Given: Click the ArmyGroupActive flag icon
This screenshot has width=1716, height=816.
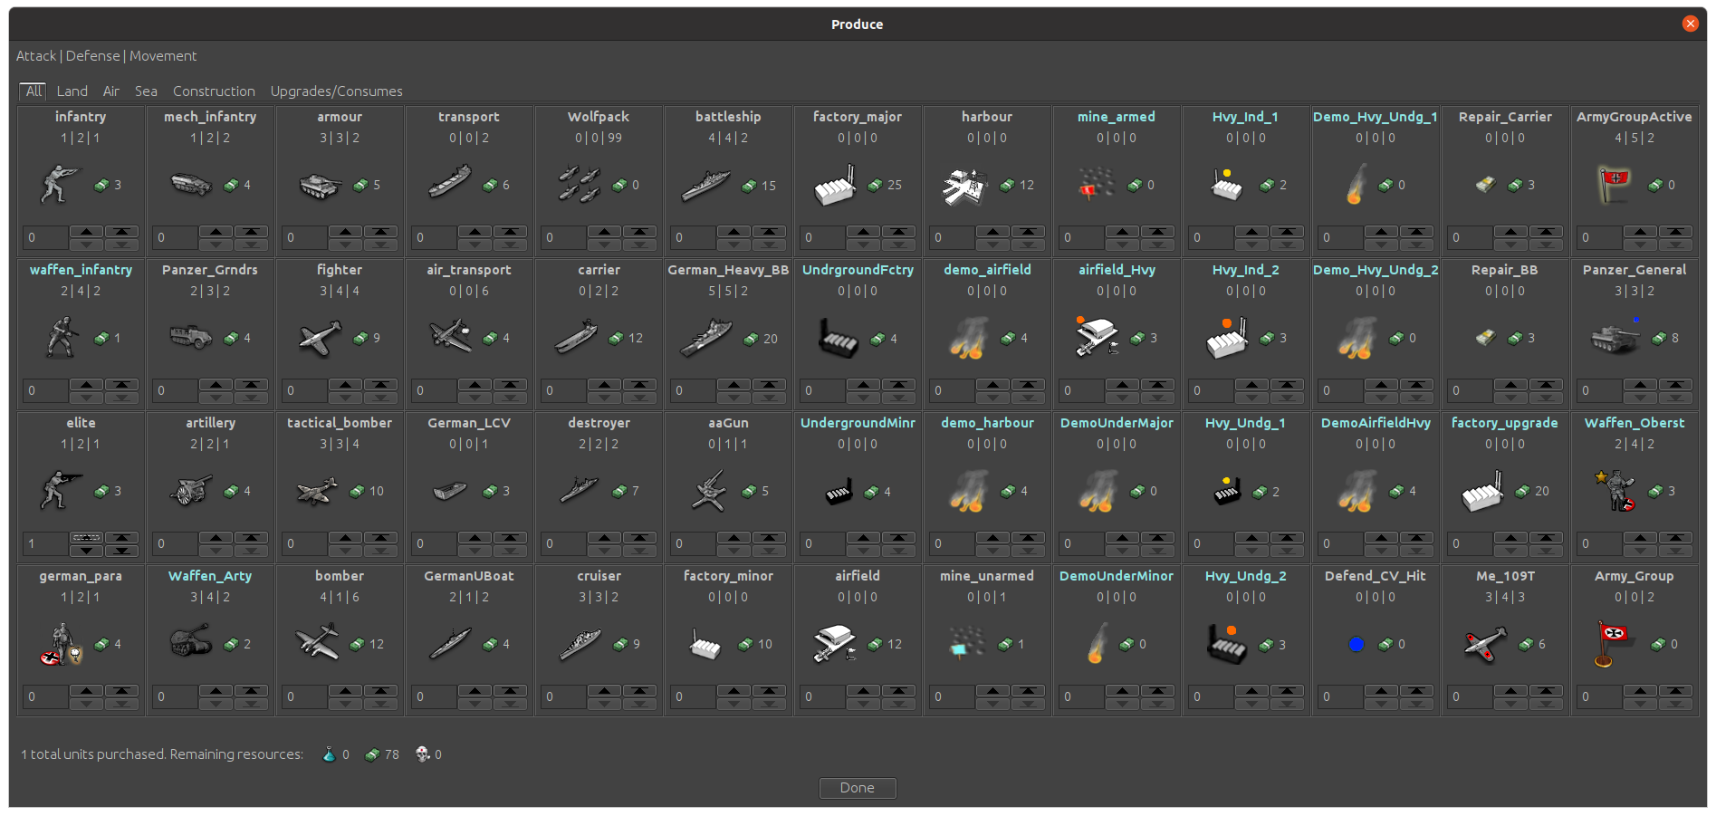Looking at the screenshot, I should point(1613,185).
